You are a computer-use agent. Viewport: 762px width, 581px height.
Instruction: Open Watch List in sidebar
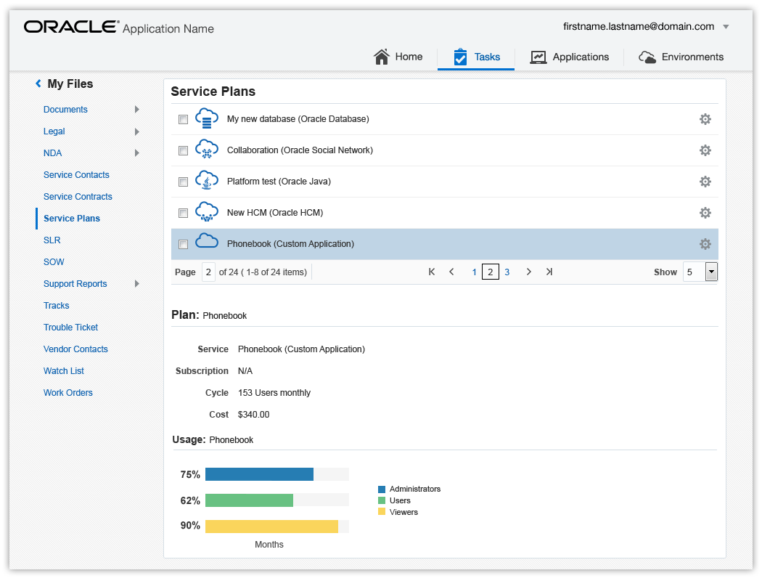tap(64, 371)
